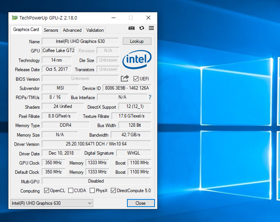This screenshot has width=280, height=222.
Task: Click the 24 Unified shaders value
Action: (x=63, y=106)
